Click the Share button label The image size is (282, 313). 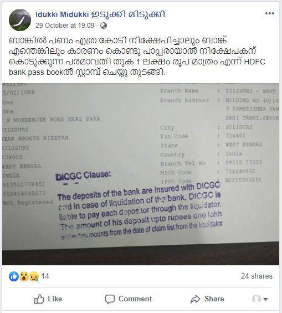214,299
